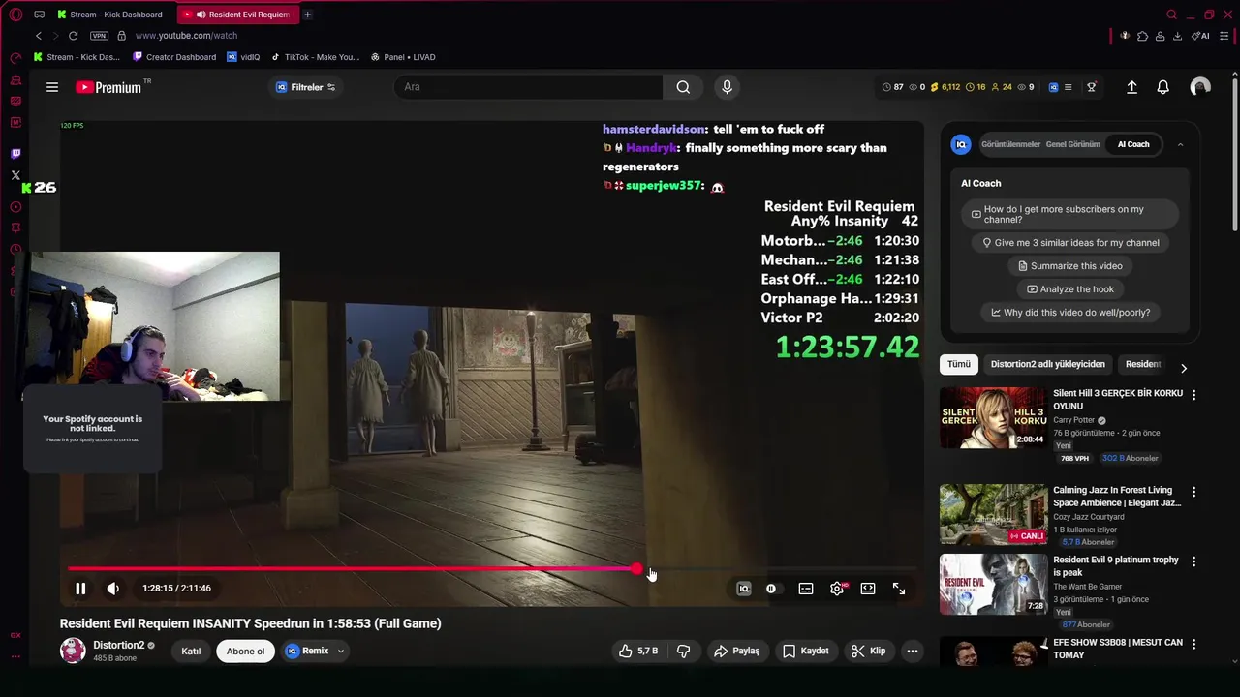Open more actions ellipsis under video
Viewport: 1240px width, 697px height.
pos(912,651)
